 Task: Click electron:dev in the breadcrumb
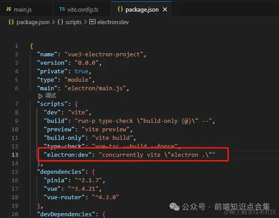click(x=113, y=22)
